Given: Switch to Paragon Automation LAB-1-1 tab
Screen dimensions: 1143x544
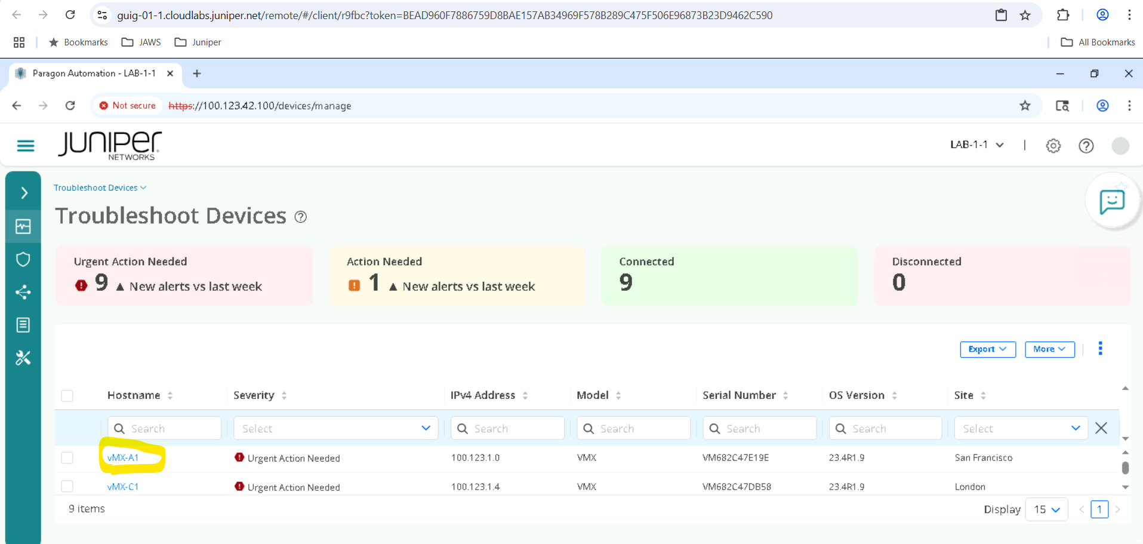Looking at the screenshot, I should 94,73.
